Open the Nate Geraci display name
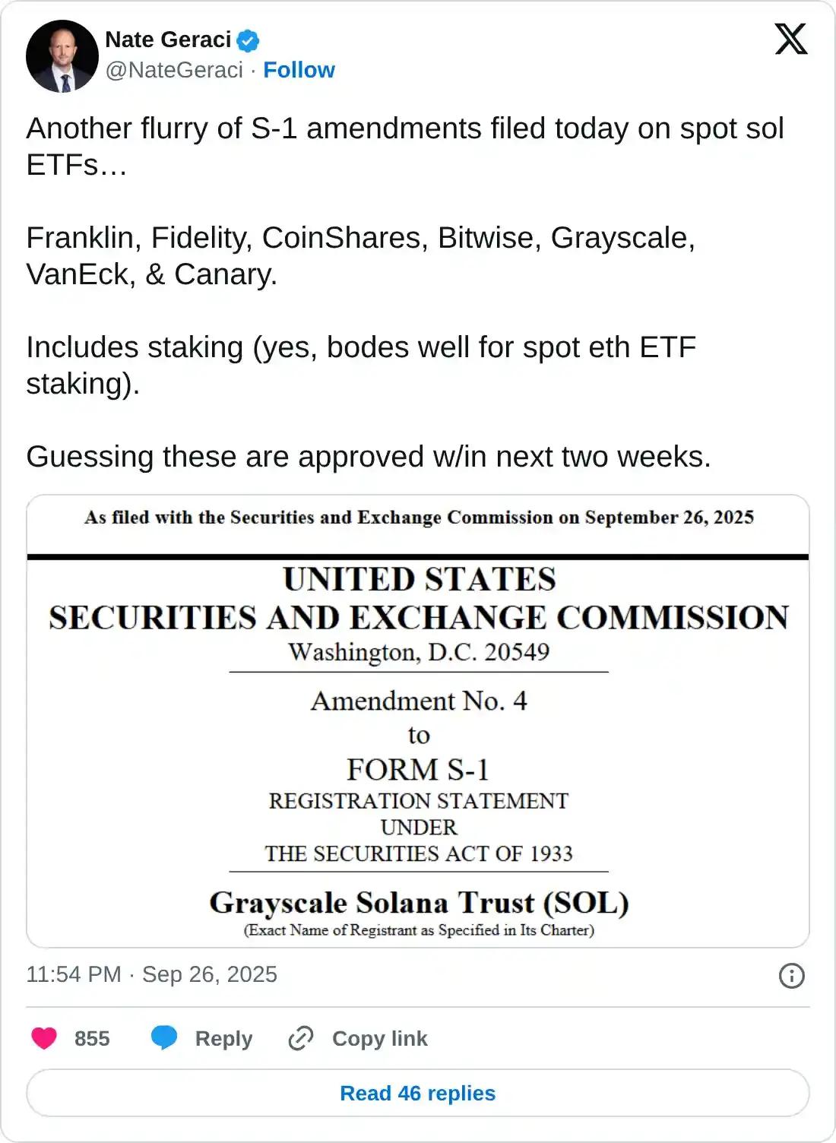Image resolution: width=836 pixels, height=1143 pixels. click(168, 40)
